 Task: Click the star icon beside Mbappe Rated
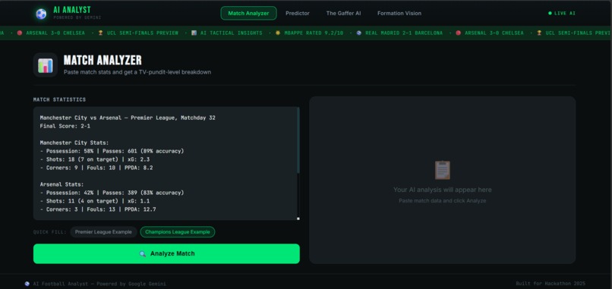tap(278, 33)
